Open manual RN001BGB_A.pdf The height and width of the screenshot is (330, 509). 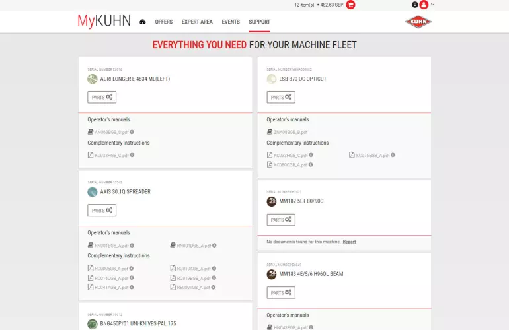click(x=112, y=246)
